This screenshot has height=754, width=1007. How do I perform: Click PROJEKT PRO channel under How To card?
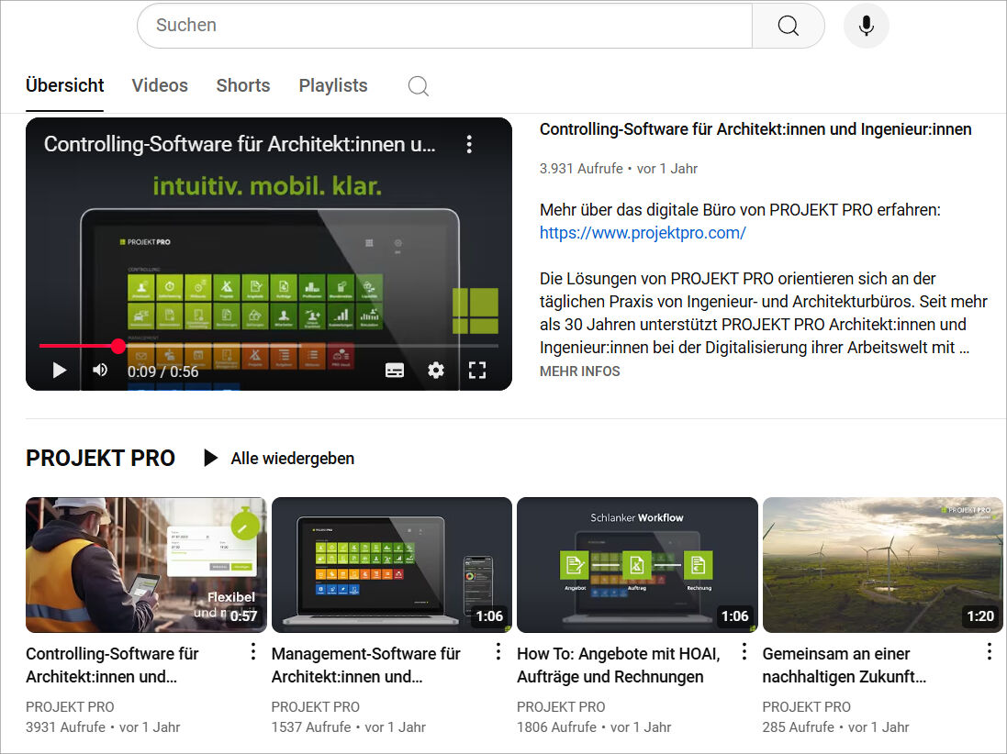coord(561,706)
